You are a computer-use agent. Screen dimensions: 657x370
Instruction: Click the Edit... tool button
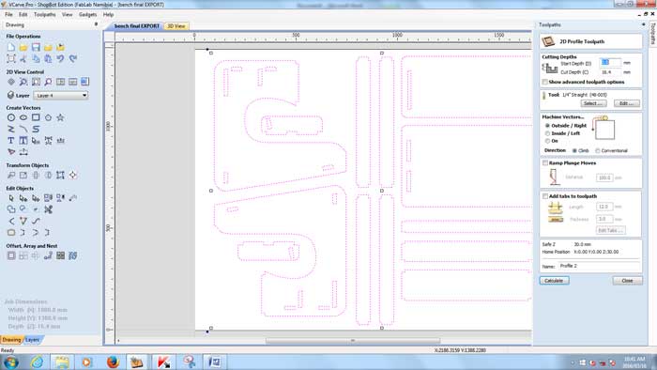627,103
